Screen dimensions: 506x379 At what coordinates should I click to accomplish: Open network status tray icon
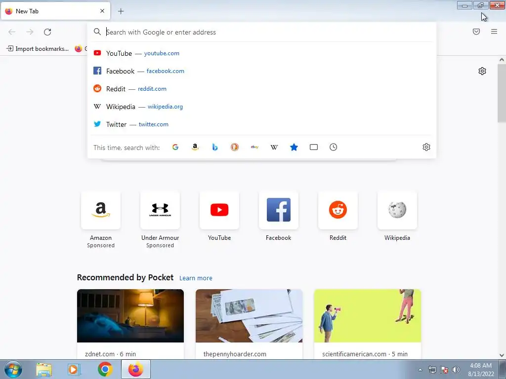click(x=432, y=370)
